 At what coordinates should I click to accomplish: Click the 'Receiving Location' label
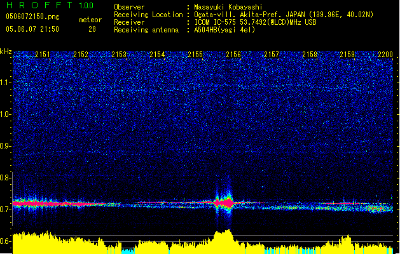pos(148,15)
